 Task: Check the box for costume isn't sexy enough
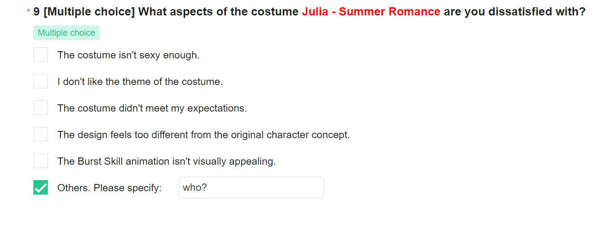(41, 55)
